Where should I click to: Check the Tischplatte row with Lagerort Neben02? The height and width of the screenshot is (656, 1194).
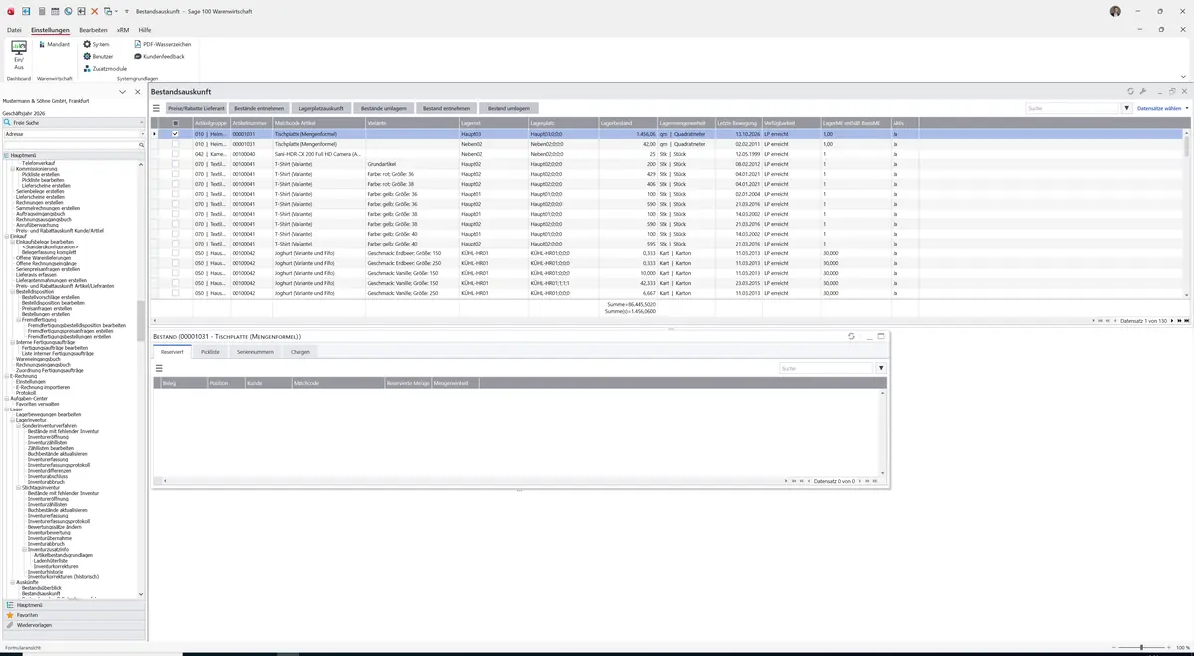[175, 144]
